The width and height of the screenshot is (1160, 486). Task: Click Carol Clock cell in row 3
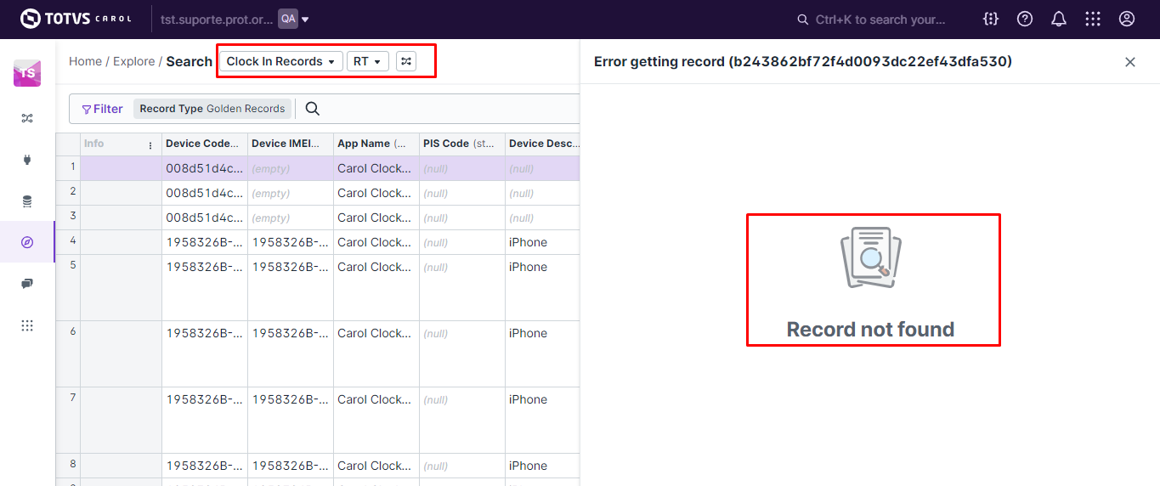tap(376, 218)
